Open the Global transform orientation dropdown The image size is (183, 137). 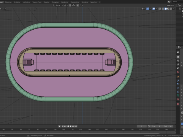click(x=58, y=5)
